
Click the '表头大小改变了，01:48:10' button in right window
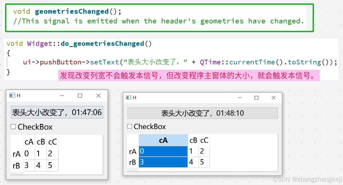[203, 113]
